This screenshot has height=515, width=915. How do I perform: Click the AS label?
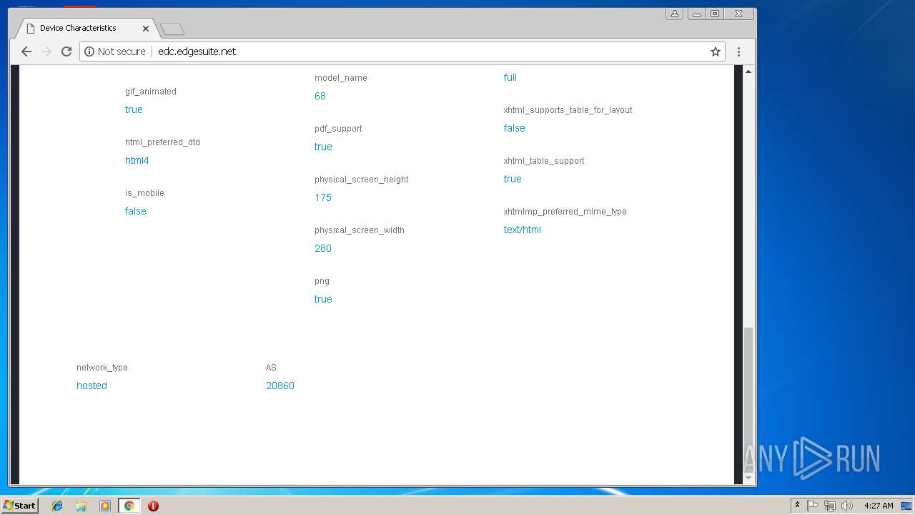pyautogui.click(x=271, y=368)
